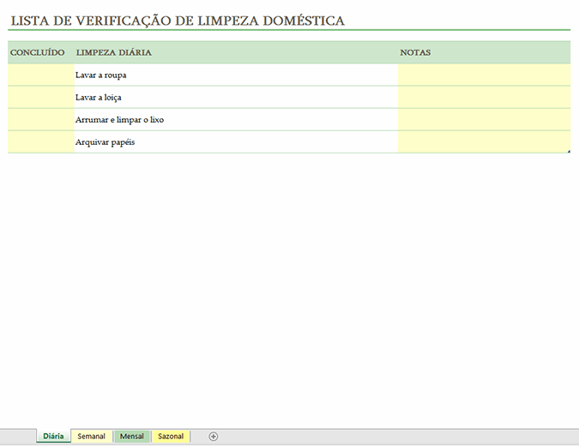The height and width of the screenshot is (446, 579).
Task: Select the LIMPEZA DIÁRIA column header
Action: tap(114, 53)
